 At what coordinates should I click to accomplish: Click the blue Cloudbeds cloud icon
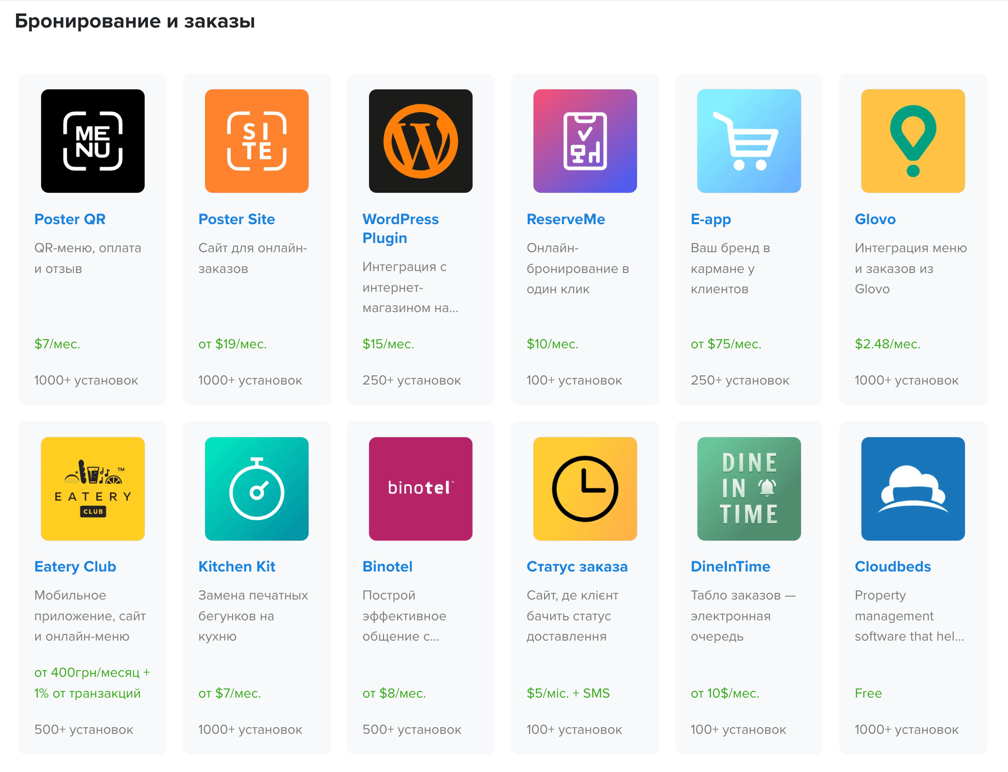coord(913,489)
